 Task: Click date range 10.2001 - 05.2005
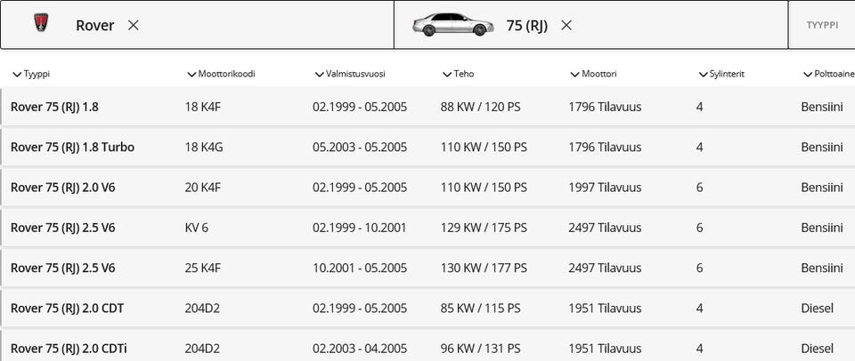click(x=360, y=268)
